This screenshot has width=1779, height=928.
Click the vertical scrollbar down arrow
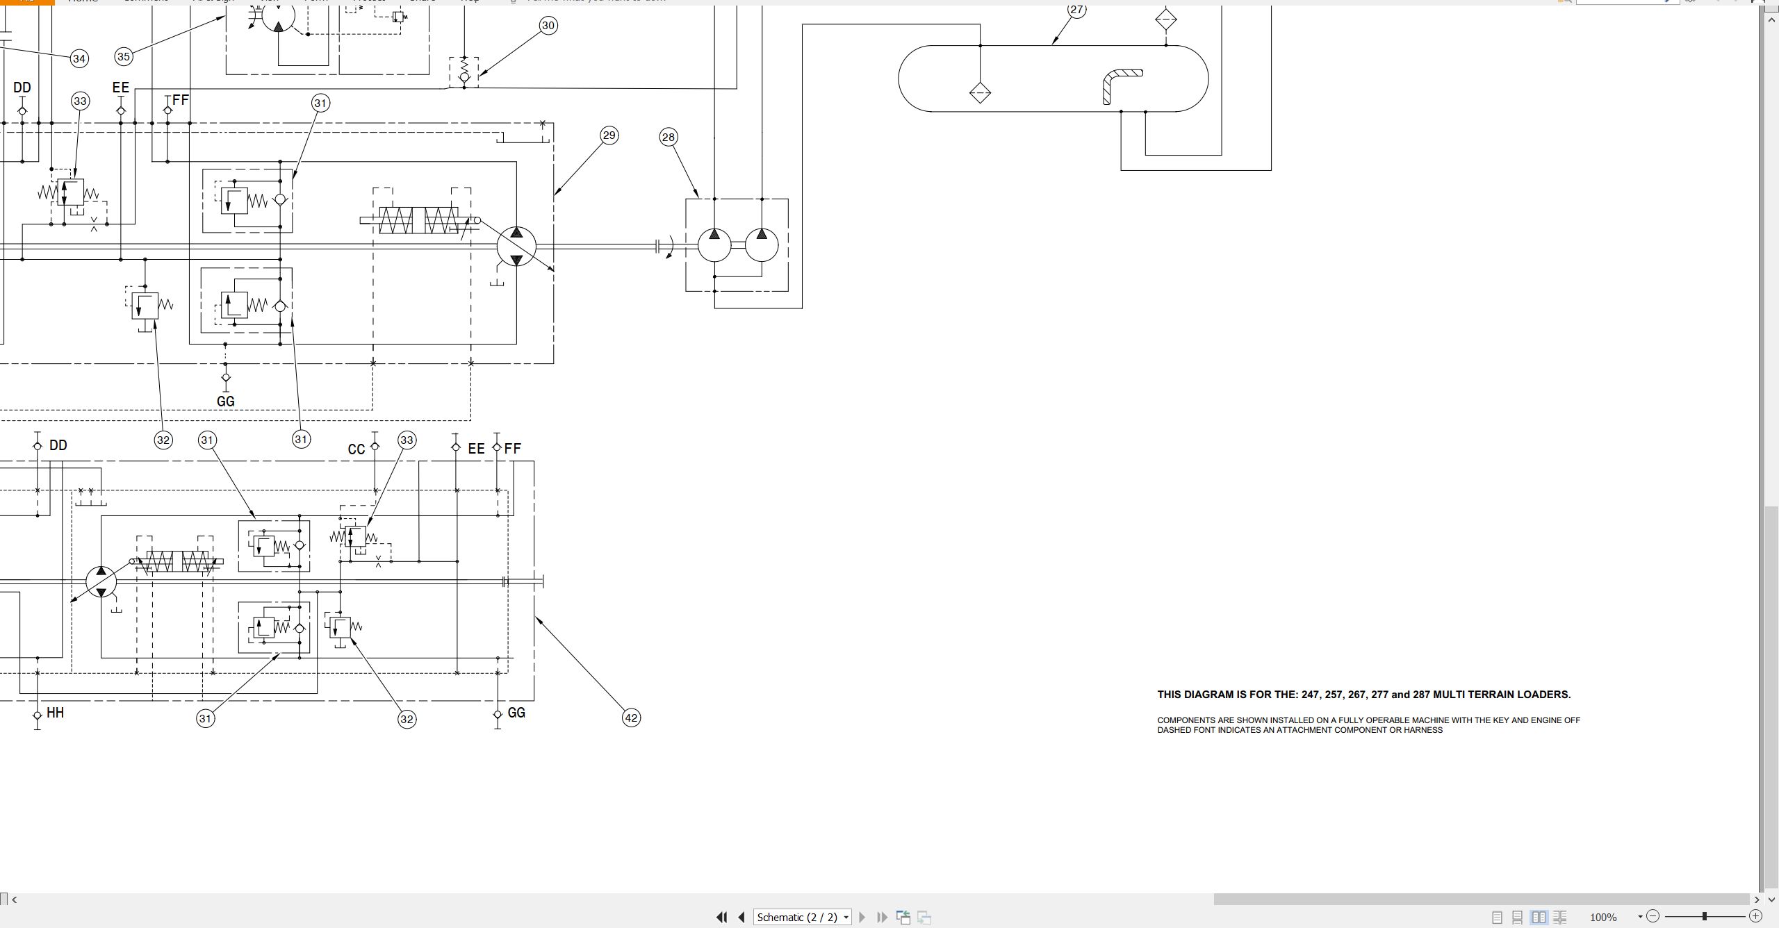(x=1771, y=900)
